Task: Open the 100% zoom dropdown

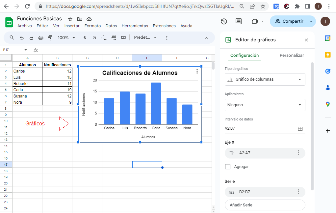Action: (x=66, y=38)
